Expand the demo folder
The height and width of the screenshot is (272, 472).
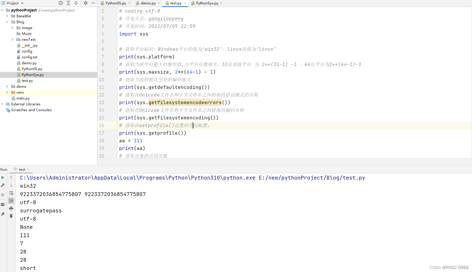(x=7, y=86)
